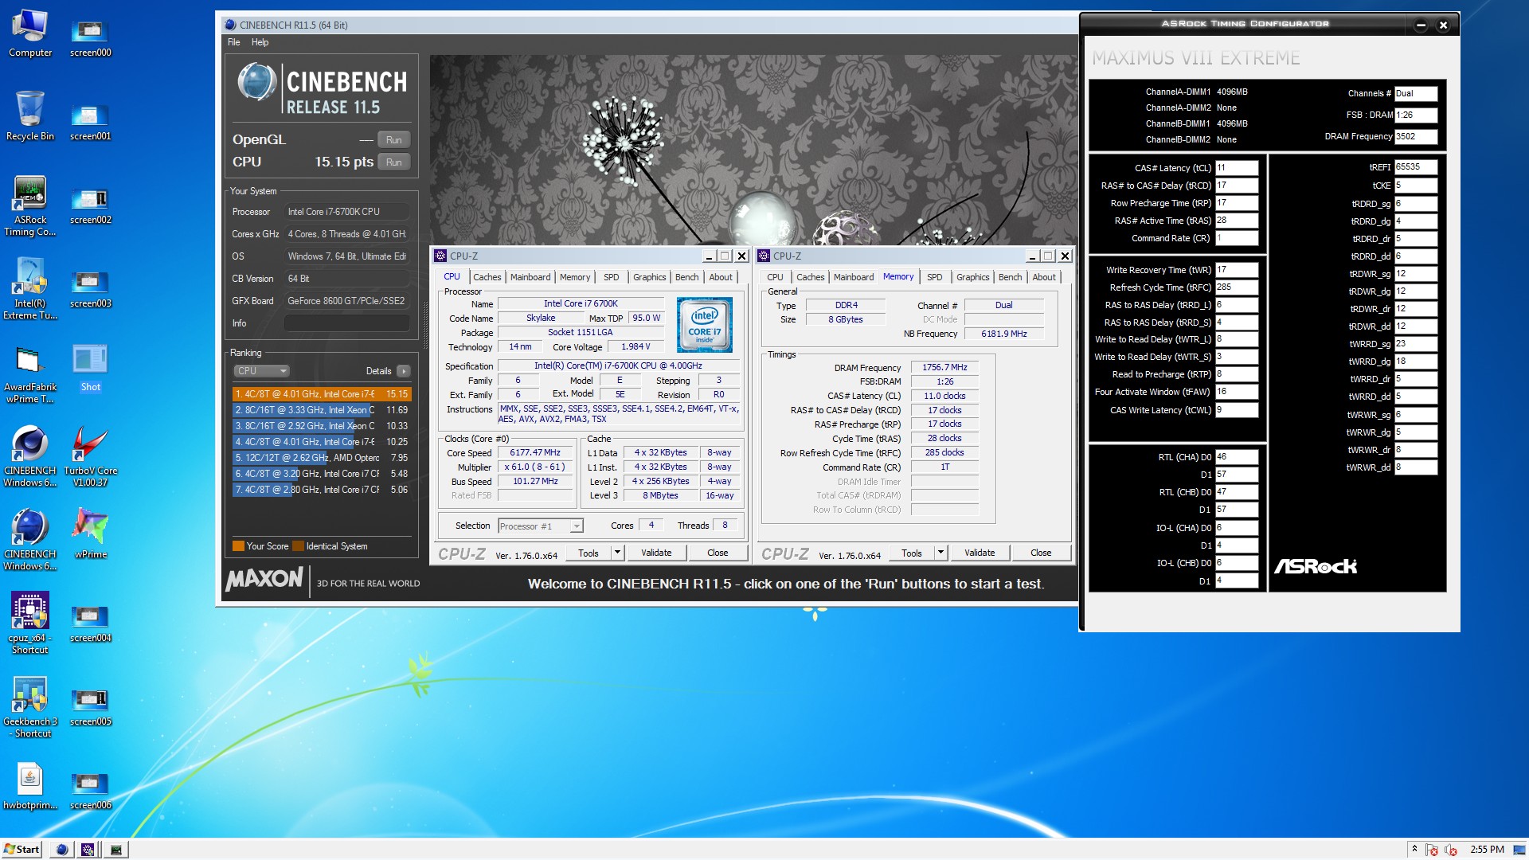Run the Cinebench OpenGL test
The image size is (1529, 860).
[393, 139]
